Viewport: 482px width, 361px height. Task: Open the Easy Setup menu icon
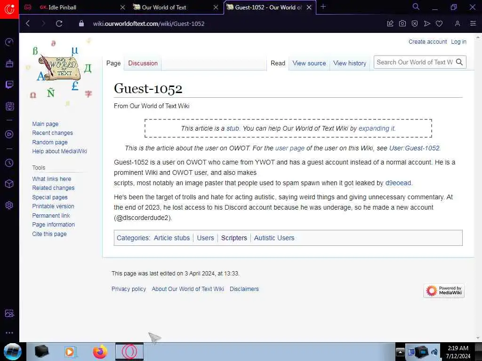point(473,24)
